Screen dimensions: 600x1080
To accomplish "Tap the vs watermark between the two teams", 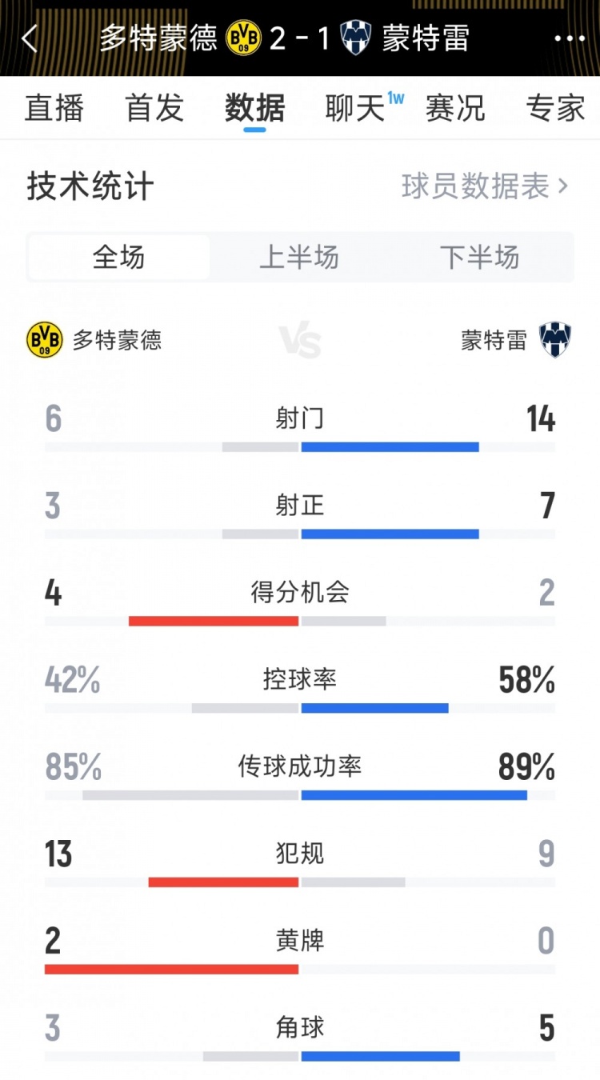I will click(x=300, y=339).
